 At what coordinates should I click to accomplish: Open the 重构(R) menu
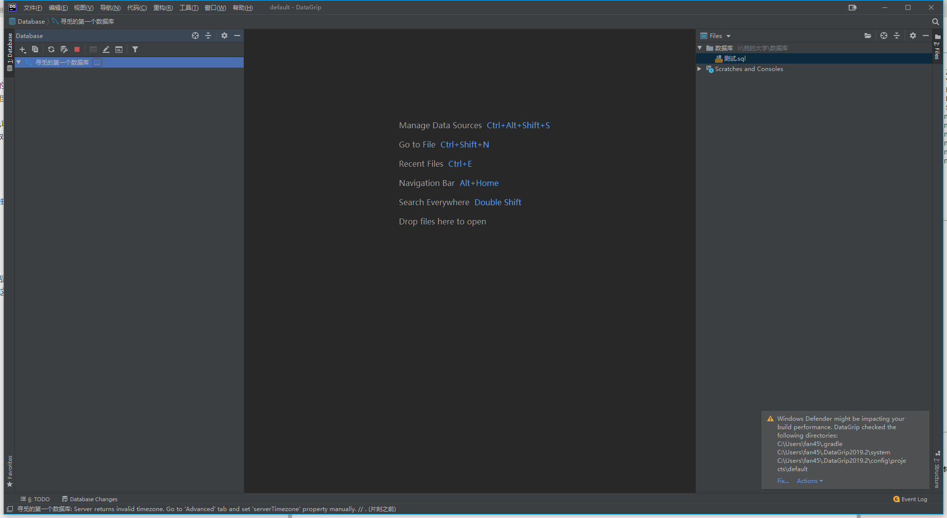[x=163, y=7]
